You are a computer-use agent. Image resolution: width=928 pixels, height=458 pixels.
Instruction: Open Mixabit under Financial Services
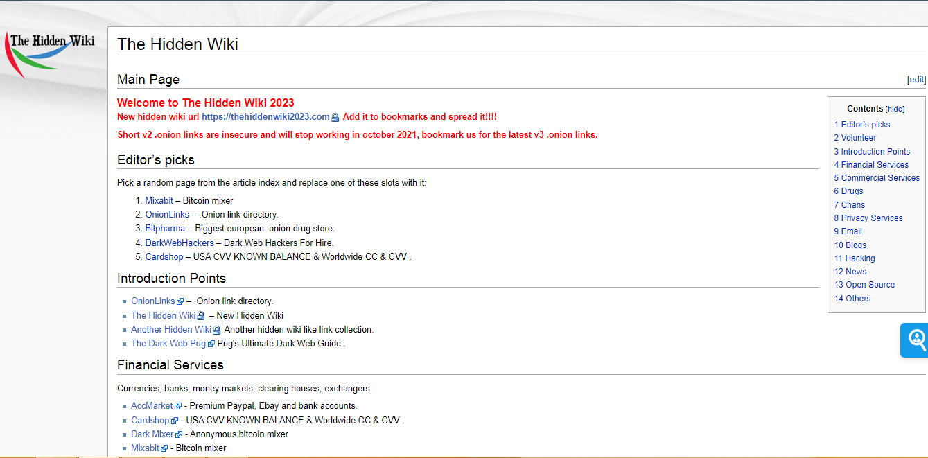(x=146, y=448)
